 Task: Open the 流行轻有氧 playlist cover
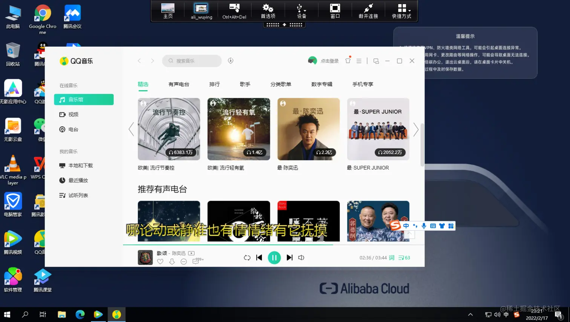239,129
